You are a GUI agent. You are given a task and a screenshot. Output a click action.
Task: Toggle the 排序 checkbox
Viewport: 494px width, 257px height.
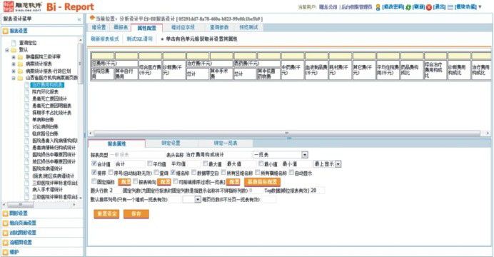pyautogui.click(x=94, y=172)
